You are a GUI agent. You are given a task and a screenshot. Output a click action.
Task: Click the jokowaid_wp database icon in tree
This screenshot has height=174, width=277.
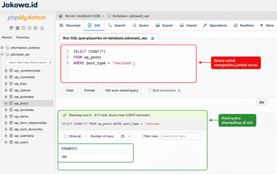click(7, 54)
